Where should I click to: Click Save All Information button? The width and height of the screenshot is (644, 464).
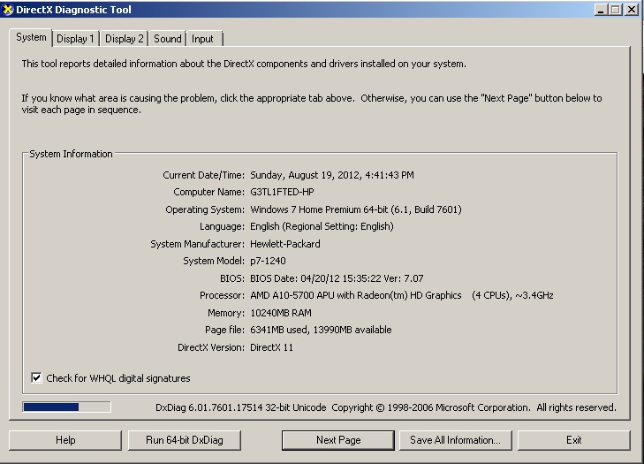[x=456, y=440]
